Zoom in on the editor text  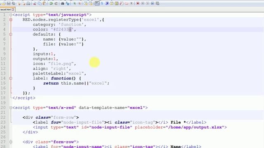click(x=74, y=3)
